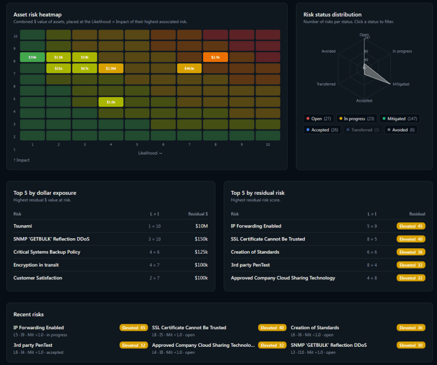Open SNMP 'GETBULK' Reflection DDoS in dollar exposure table
Image resolution: width=437 pixels, height=365 pixels.
[x=111, y=239]
